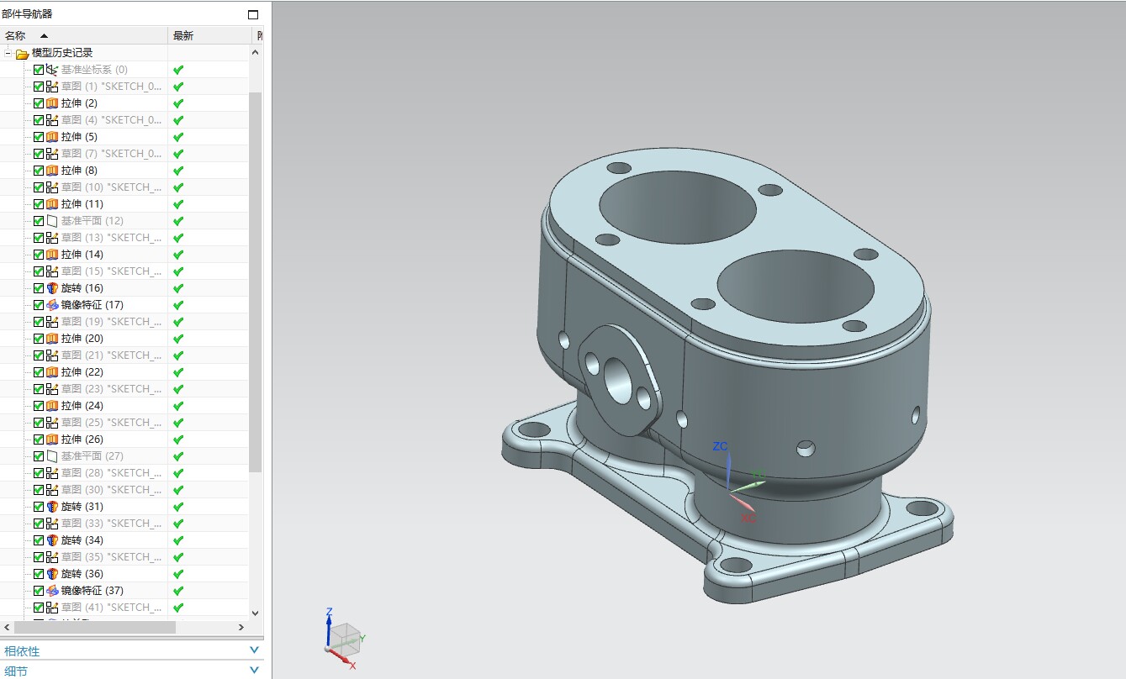
Task: Toggle the checkbox for 旋转 (31)
Action: click(x=39, y=507)
